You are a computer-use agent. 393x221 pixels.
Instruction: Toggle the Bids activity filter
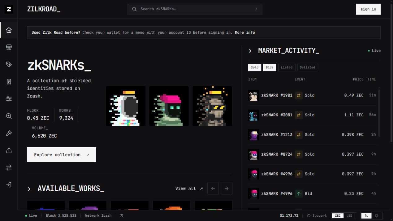click(x=270, y=67)
